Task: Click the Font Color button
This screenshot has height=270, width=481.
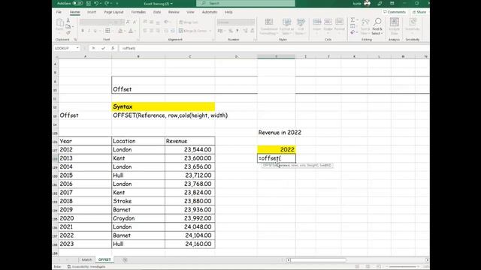Action: [x=131, y=31]
